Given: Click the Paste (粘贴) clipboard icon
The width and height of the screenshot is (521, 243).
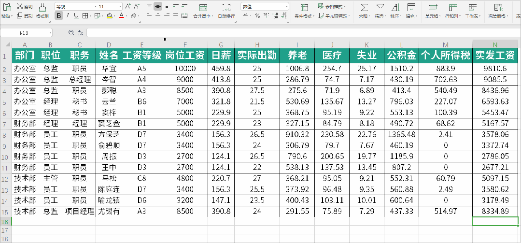Looking at the screenshot, I should pyautogui.click(x=6, y=7).
